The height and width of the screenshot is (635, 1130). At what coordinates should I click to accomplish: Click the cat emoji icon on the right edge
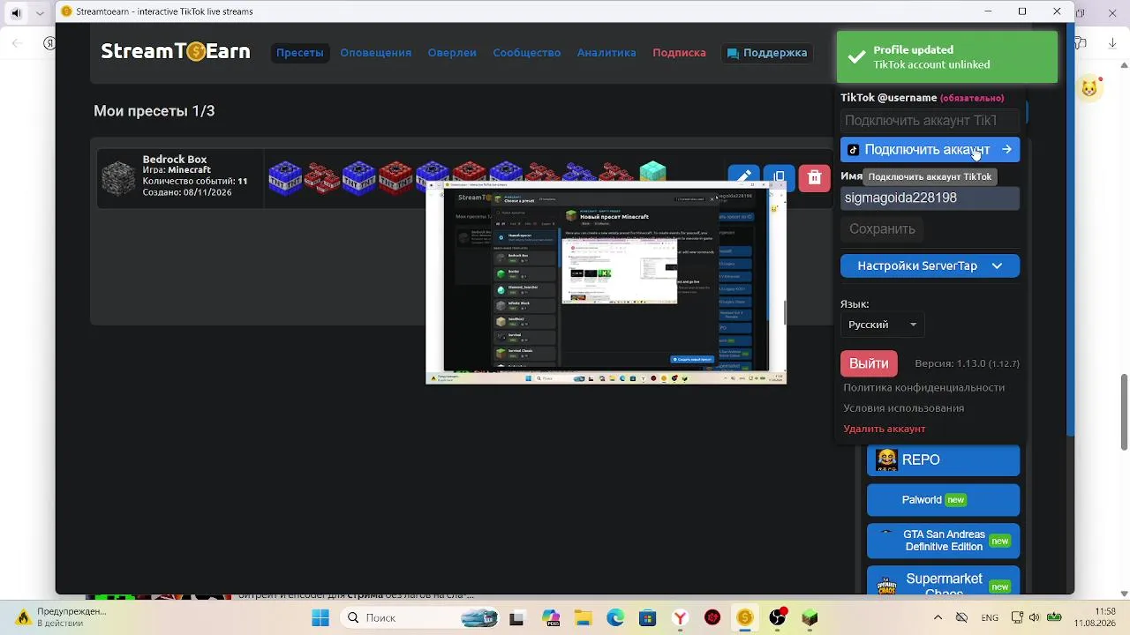1090,88
